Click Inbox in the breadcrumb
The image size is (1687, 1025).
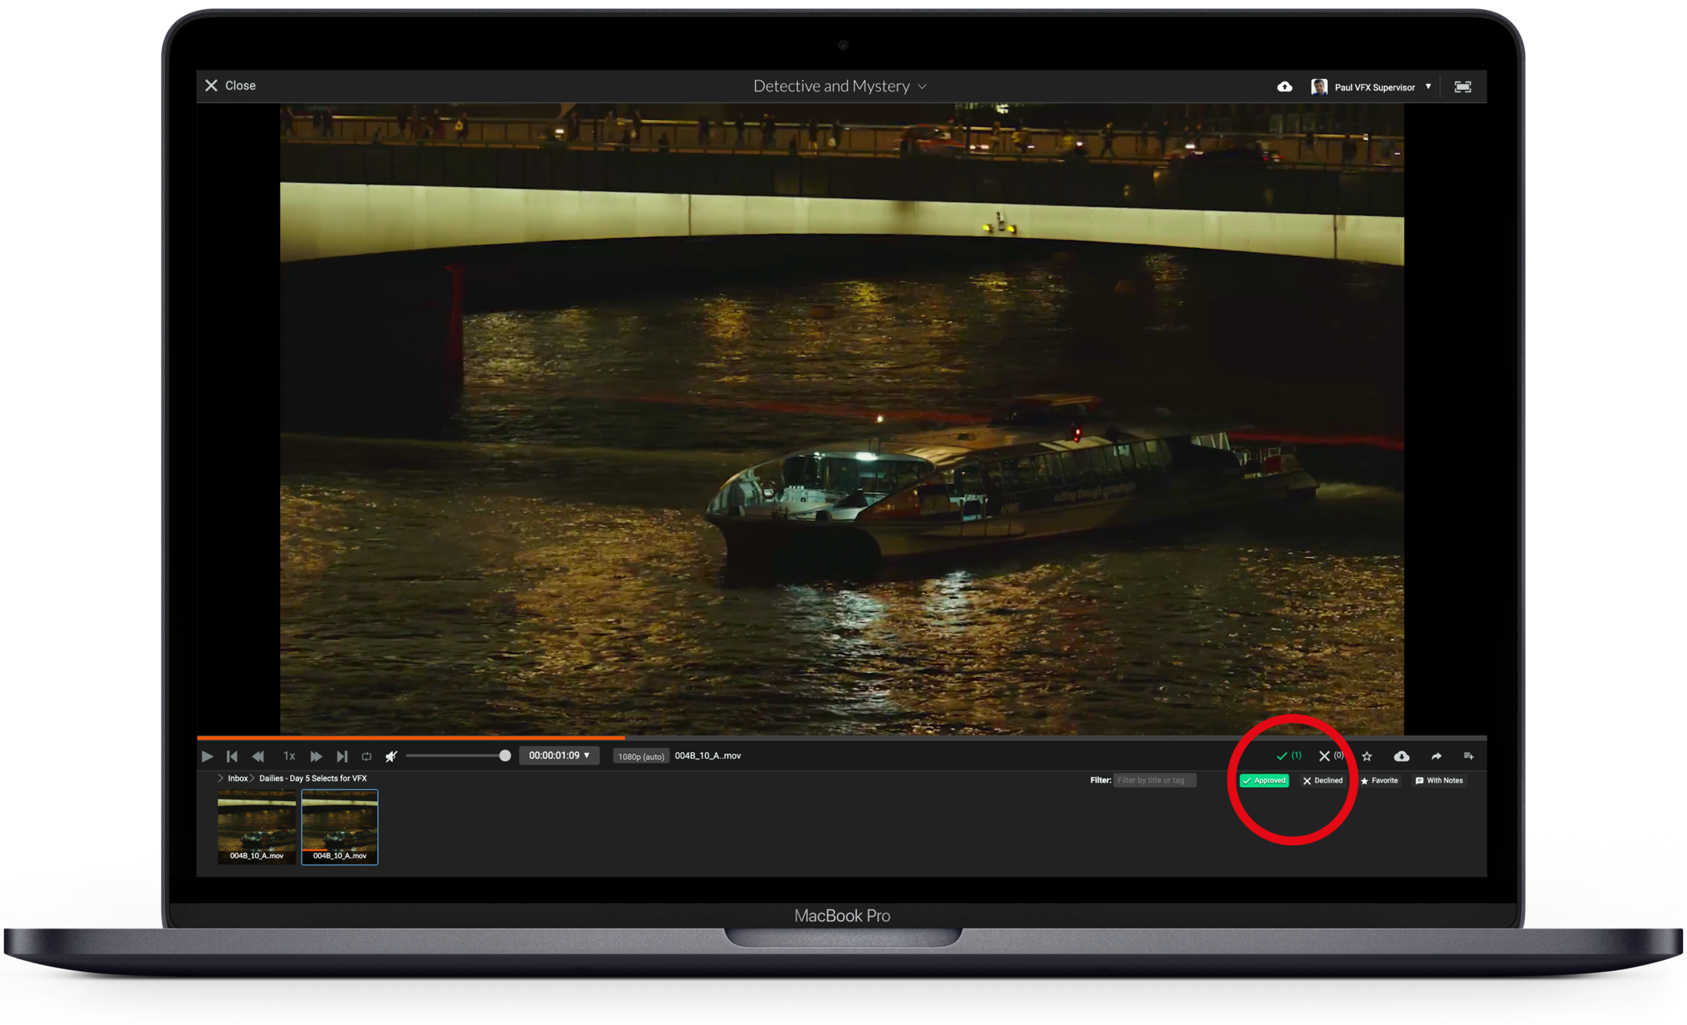pos(237,778)
